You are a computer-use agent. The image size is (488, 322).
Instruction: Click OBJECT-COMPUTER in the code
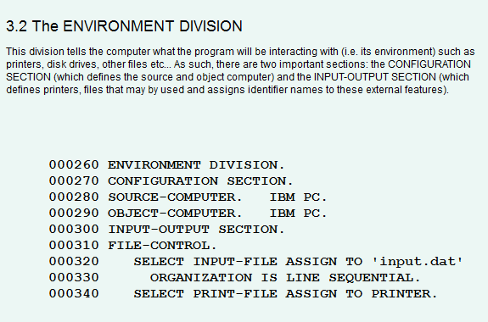click(175, 214)
